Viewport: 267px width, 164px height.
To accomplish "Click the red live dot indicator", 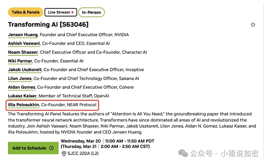I will click(73, 12).
